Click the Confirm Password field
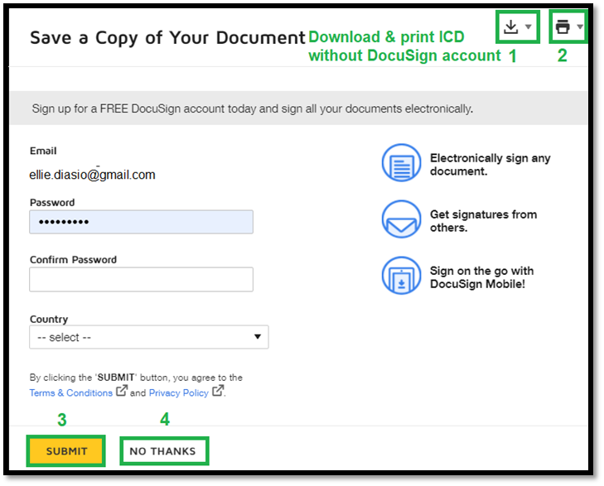Screen dimensions: 604x486 click(x=141, y=279)
